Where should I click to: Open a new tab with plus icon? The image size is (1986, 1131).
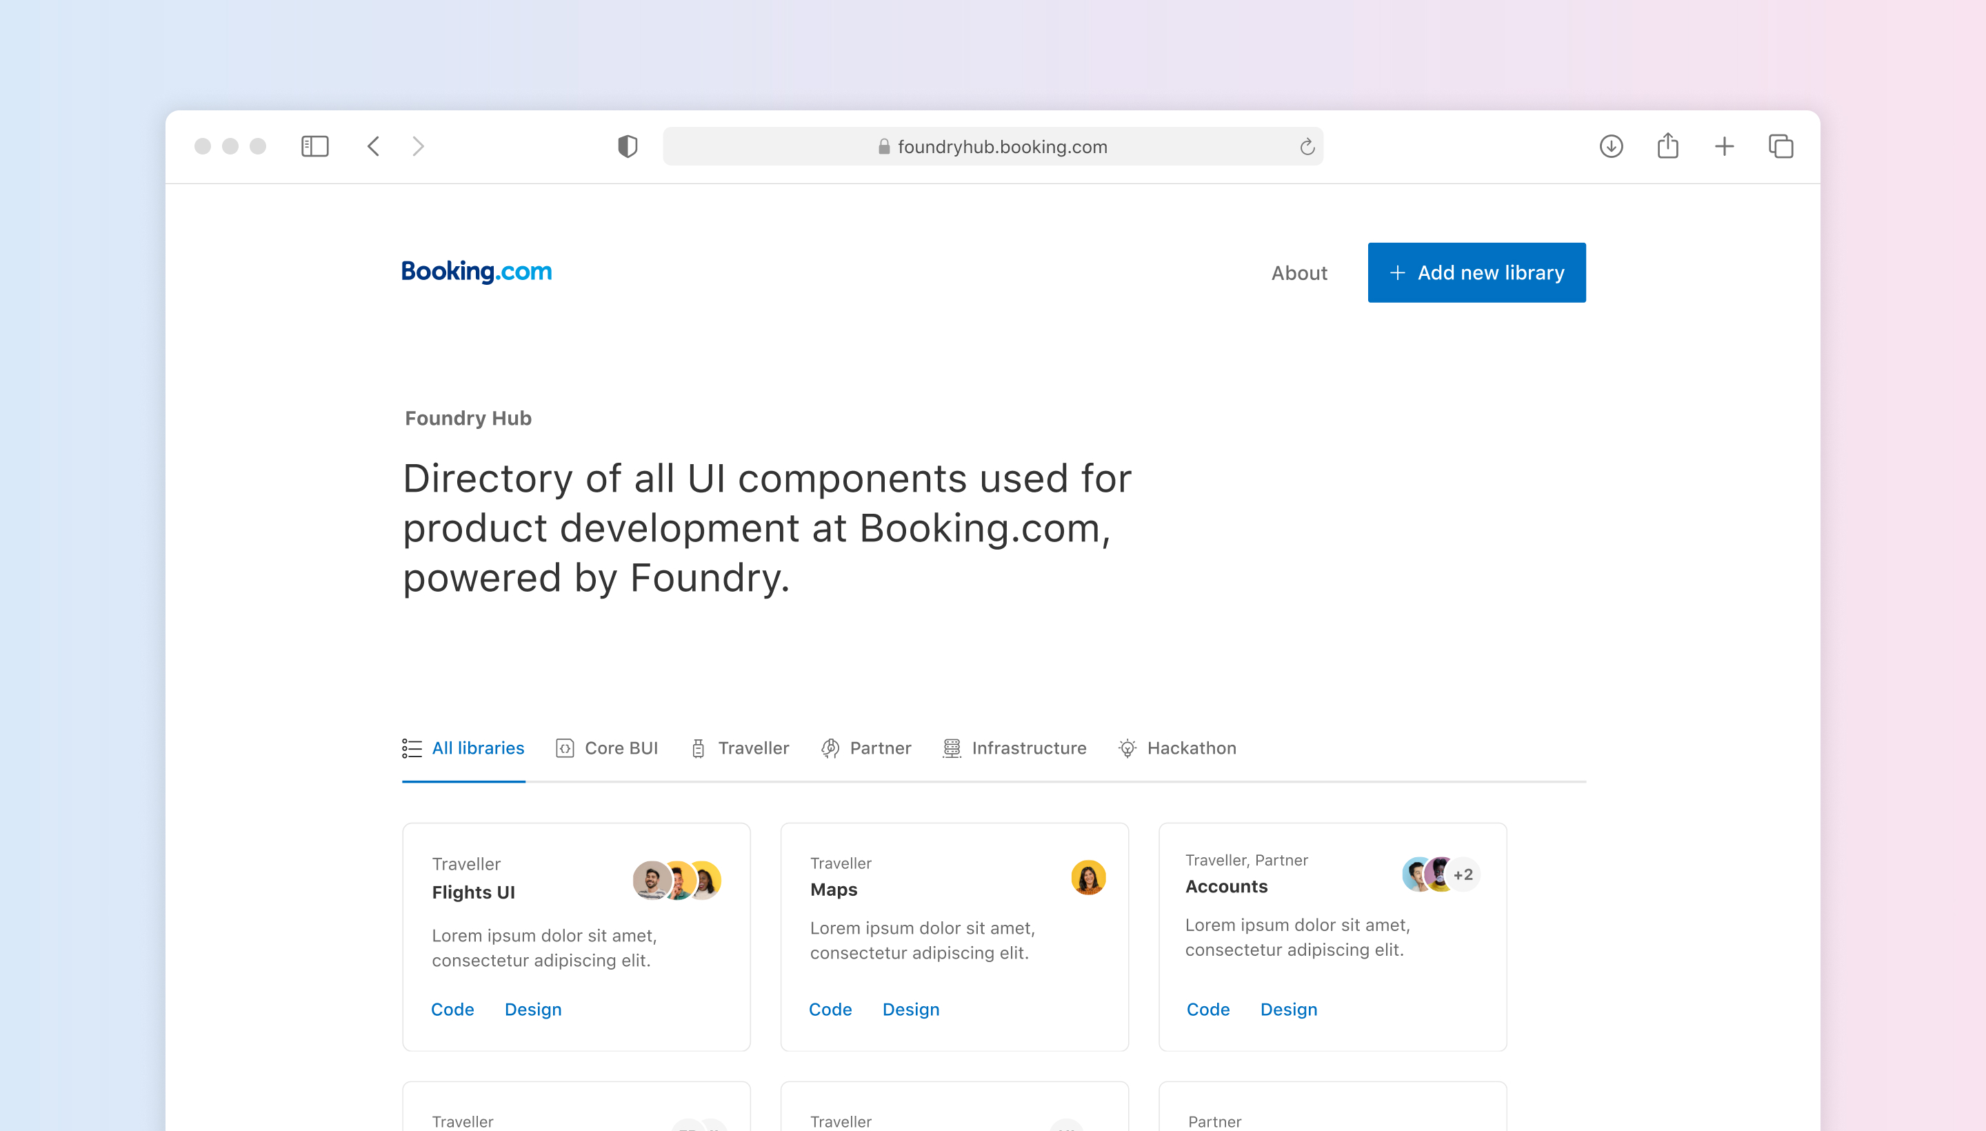(x=1724, y=146)
